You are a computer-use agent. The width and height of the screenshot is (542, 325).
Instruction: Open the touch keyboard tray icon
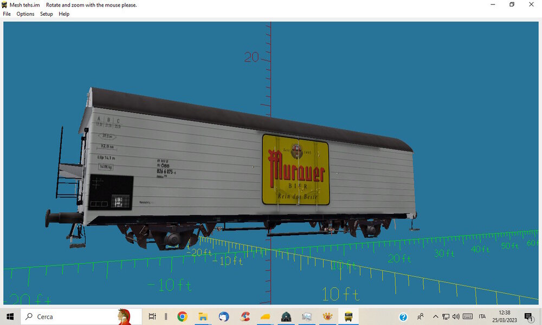pos(468,316)
